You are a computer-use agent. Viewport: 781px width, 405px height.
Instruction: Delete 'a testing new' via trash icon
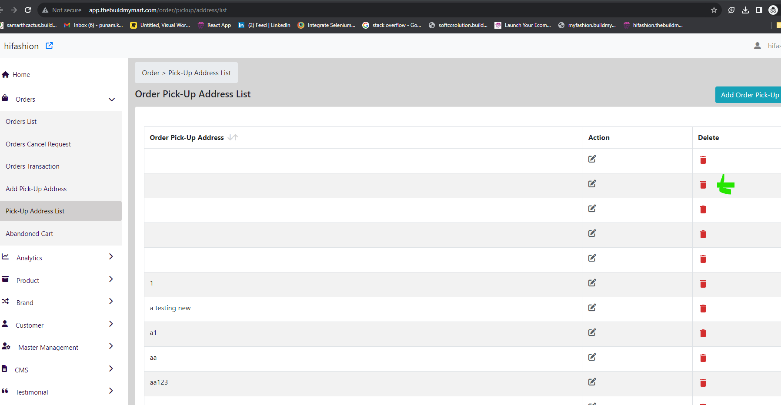click(x=703, y=309)
